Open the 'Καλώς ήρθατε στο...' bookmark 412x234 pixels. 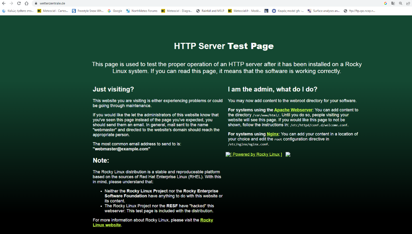(x=18, y=11)
